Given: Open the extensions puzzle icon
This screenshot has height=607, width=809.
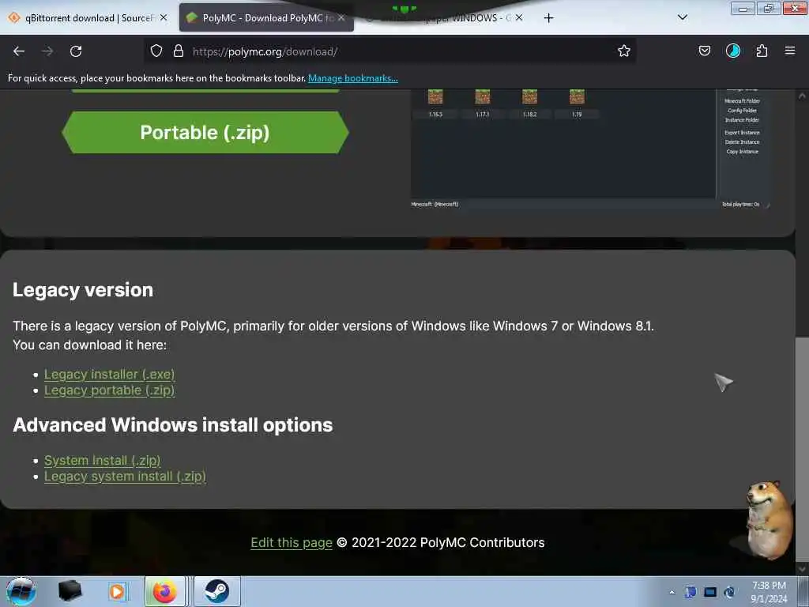Looking at the screenshot, I should [x=762, y=51].
